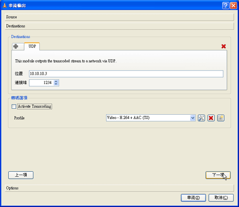Collapse the Destinations section header
This screenshot has width=239, height=207.
pos(119,26)
